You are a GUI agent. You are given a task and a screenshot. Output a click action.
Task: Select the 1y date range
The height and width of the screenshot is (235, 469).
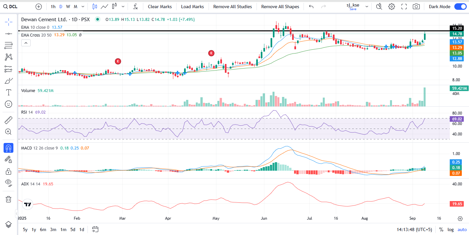tap(34, 229)
